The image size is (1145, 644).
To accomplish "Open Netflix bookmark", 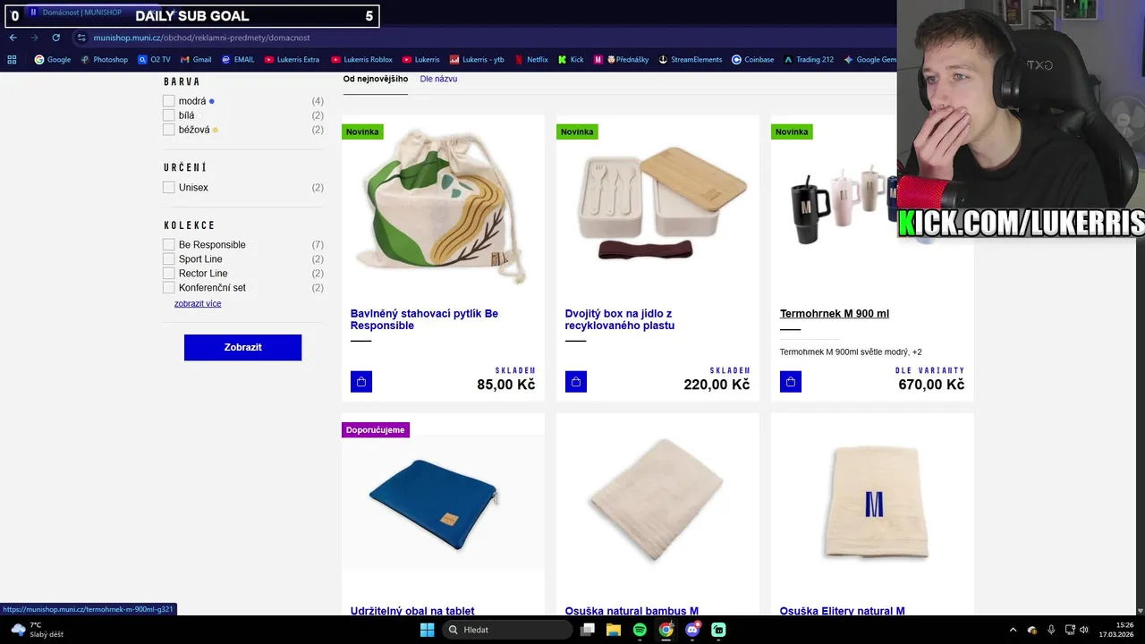I will pos(531,60).
